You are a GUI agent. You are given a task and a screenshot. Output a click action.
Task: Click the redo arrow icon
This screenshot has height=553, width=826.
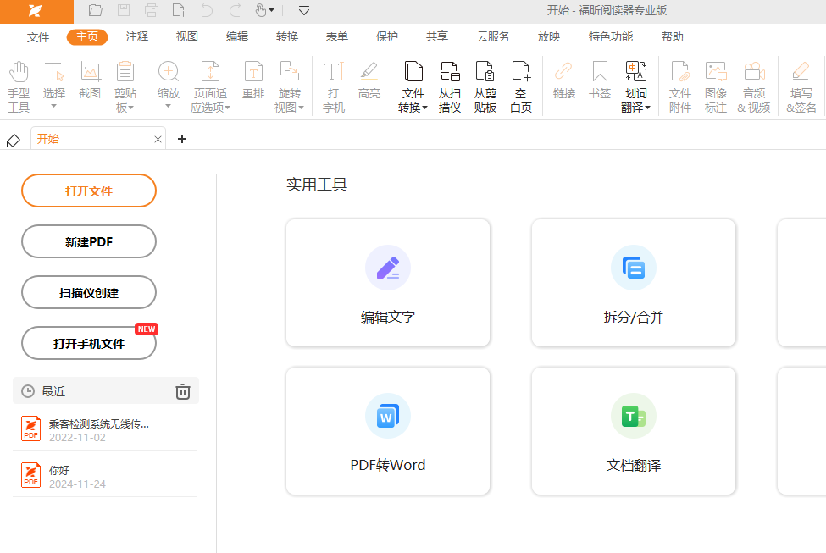(235, 10)
